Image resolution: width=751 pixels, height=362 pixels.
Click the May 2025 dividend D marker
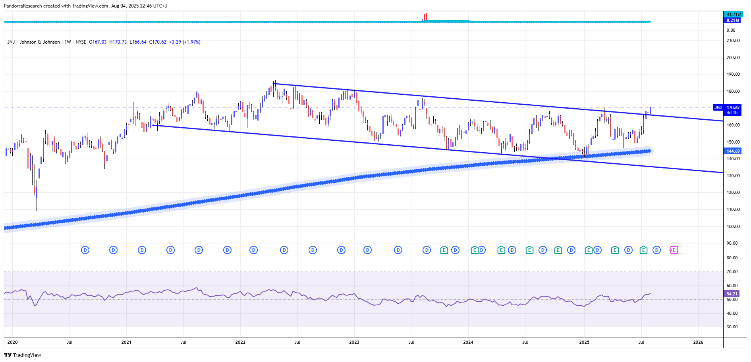[x=628, y=250]
